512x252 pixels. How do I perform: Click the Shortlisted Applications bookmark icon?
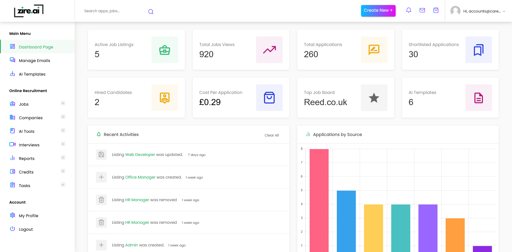(478, 50)
